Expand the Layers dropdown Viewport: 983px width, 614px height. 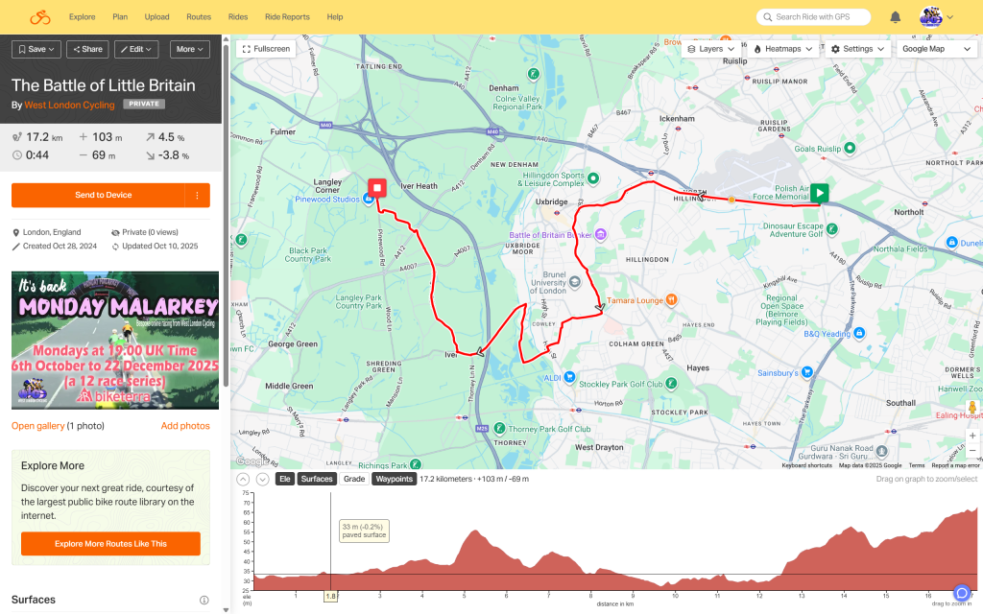[x=711, y=49]
